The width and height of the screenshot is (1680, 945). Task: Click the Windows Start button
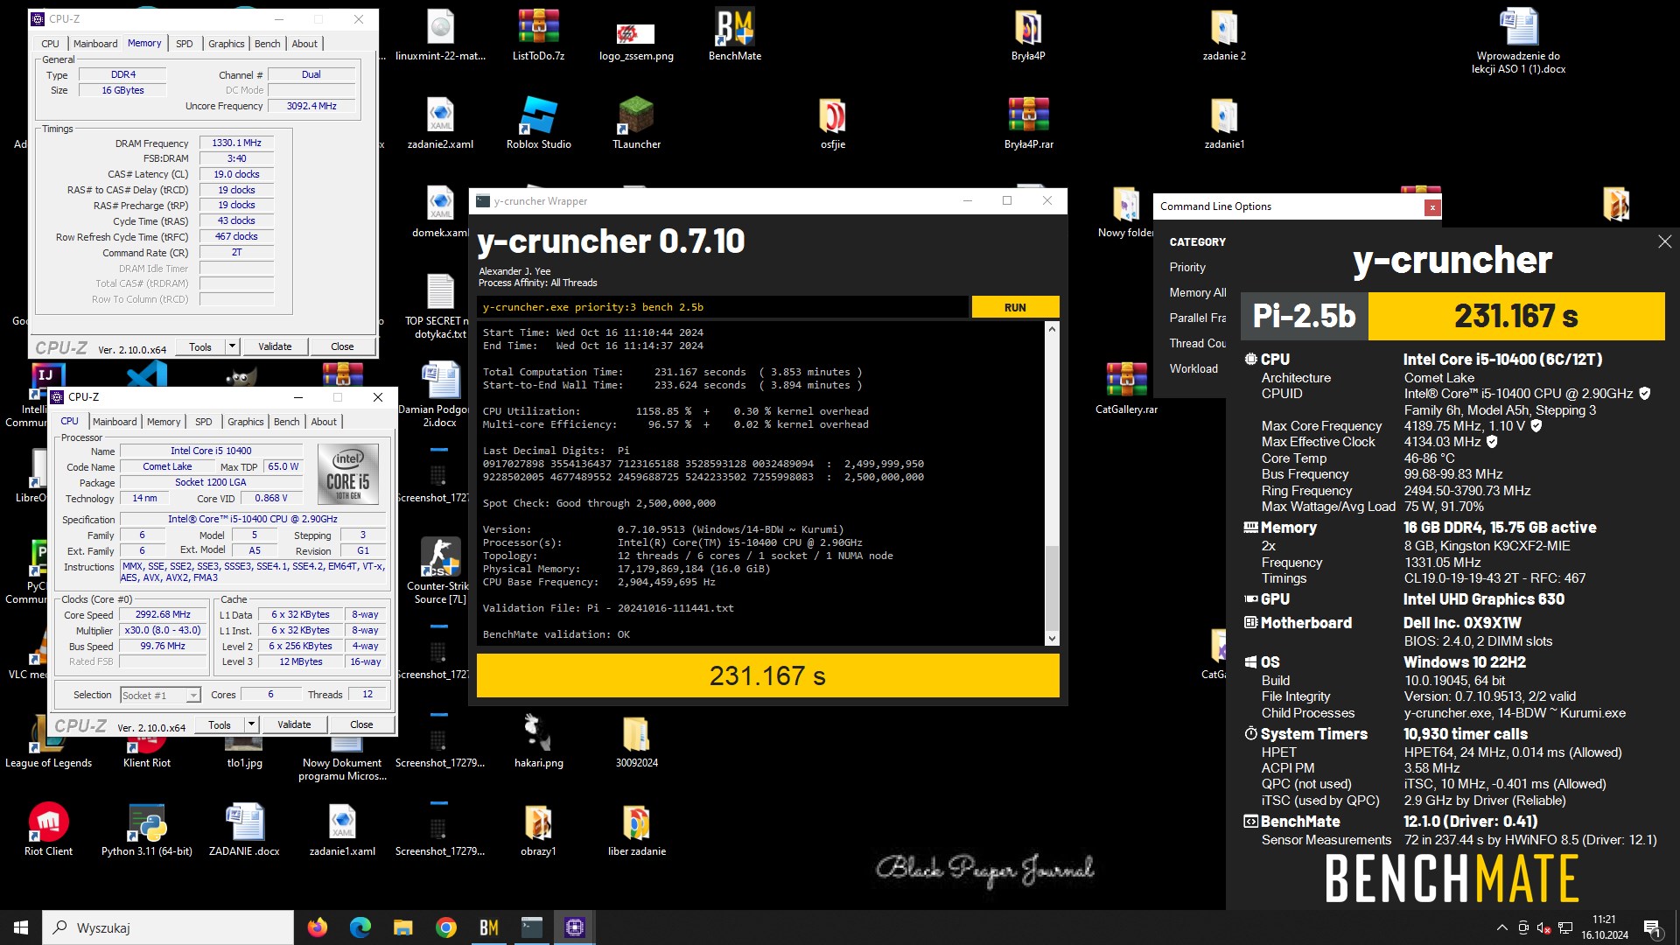coord(21,927)
